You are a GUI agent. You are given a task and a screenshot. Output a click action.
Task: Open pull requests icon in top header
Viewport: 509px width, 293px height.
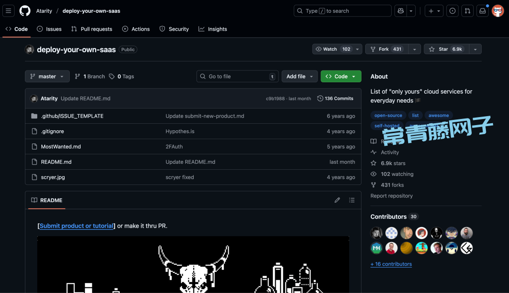click(x=468, y=11)
